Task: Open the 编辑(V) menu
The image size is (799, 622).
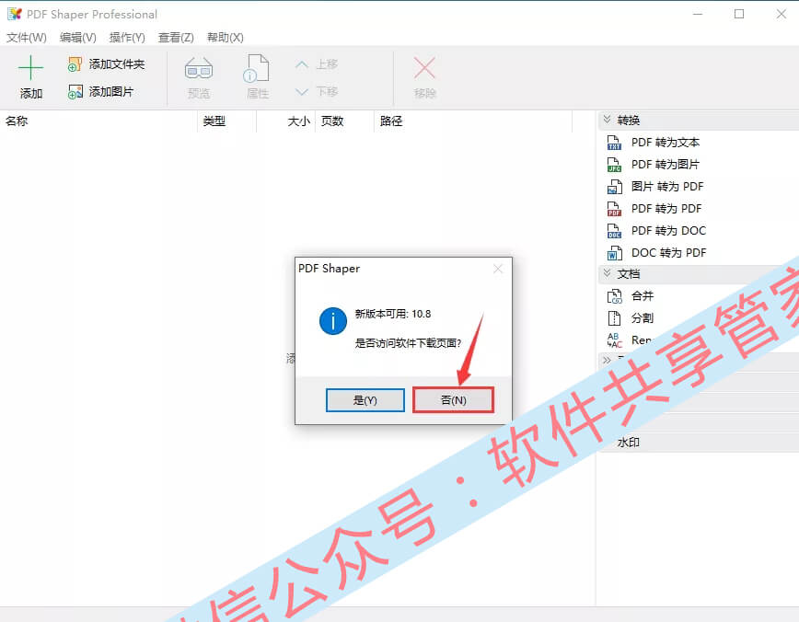Action: [78, 38]
